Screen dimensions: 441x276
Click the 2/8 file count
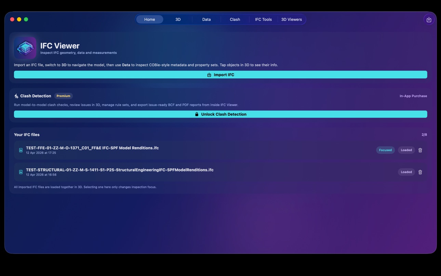pyautogui.click(x=424, y=135)
